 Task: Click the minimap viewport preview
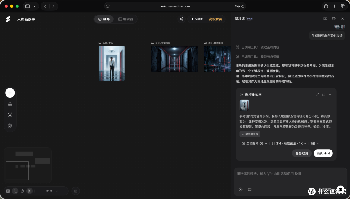tap(17, 170)
